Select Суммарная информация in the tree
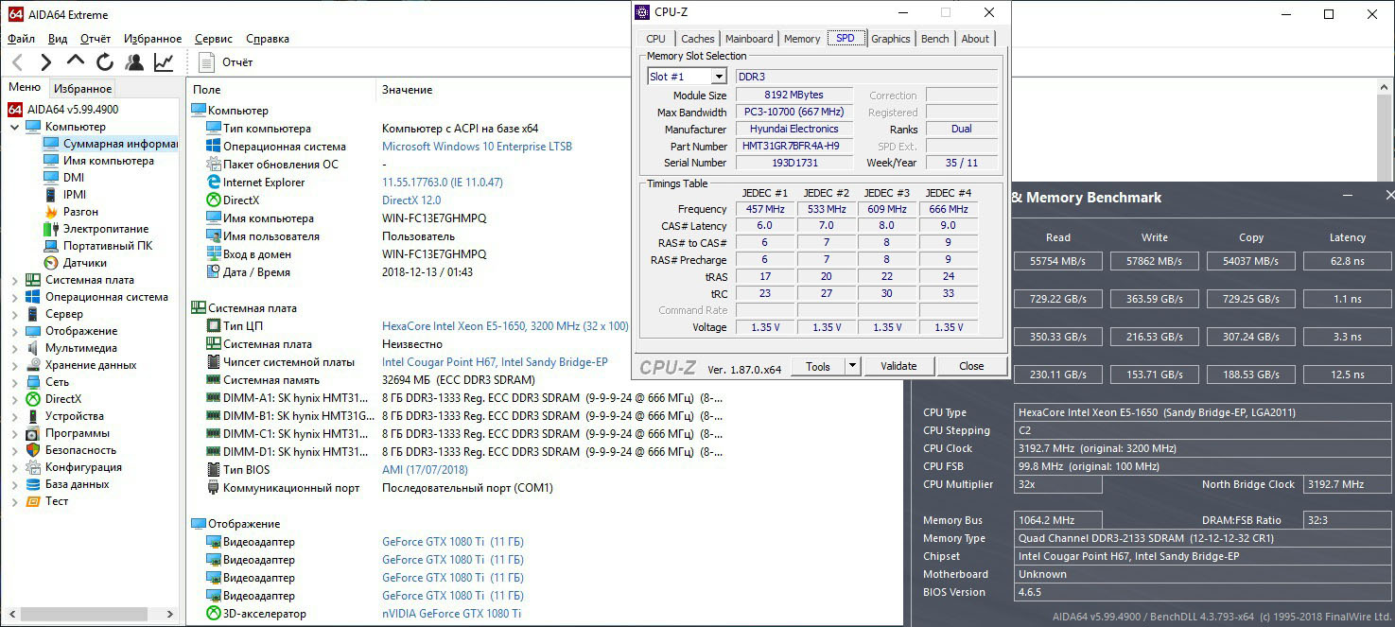Viewport: 1395px width, 627px height. (x=120, y=144)
